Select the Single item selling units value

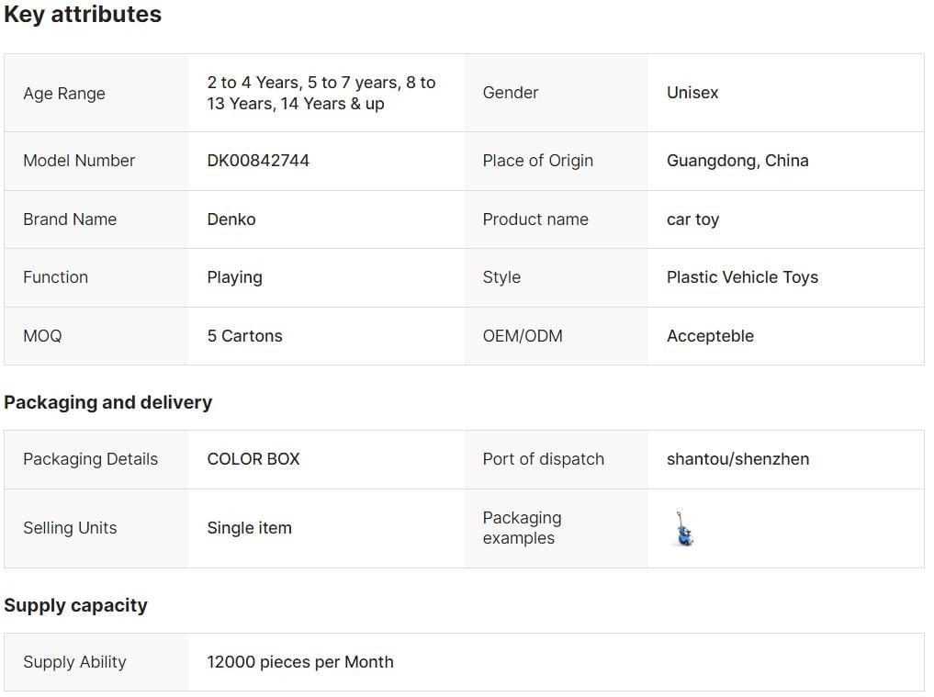[x=249, y=528]
